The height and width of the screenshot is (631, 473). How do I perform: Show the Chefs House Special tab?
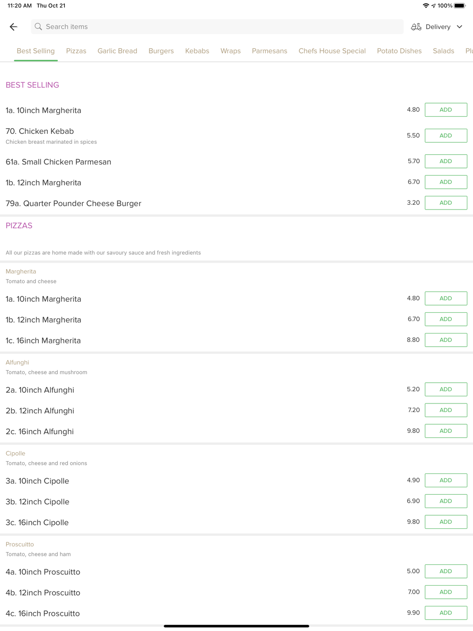332,51
